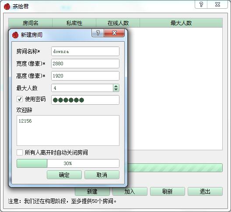231x212 pixels.
Task: Click the 茶绘君 window title text
Action: [21, 7]
